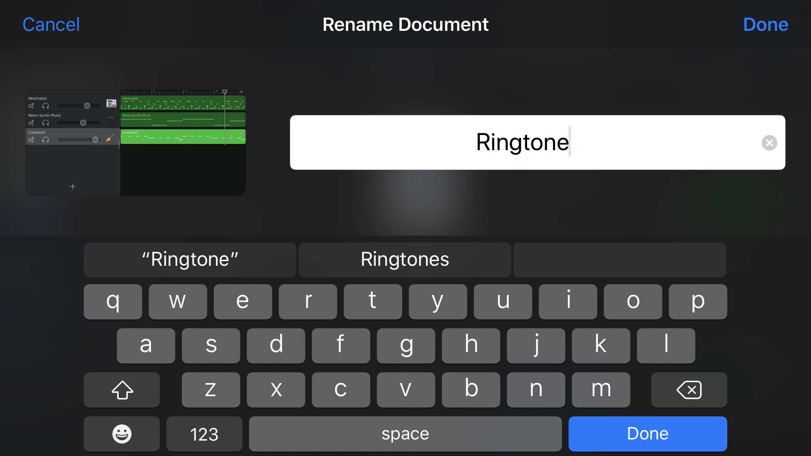811x456 pixels.
Task: Solo the Retro Synth Pluck track
Action: [46, 123]
